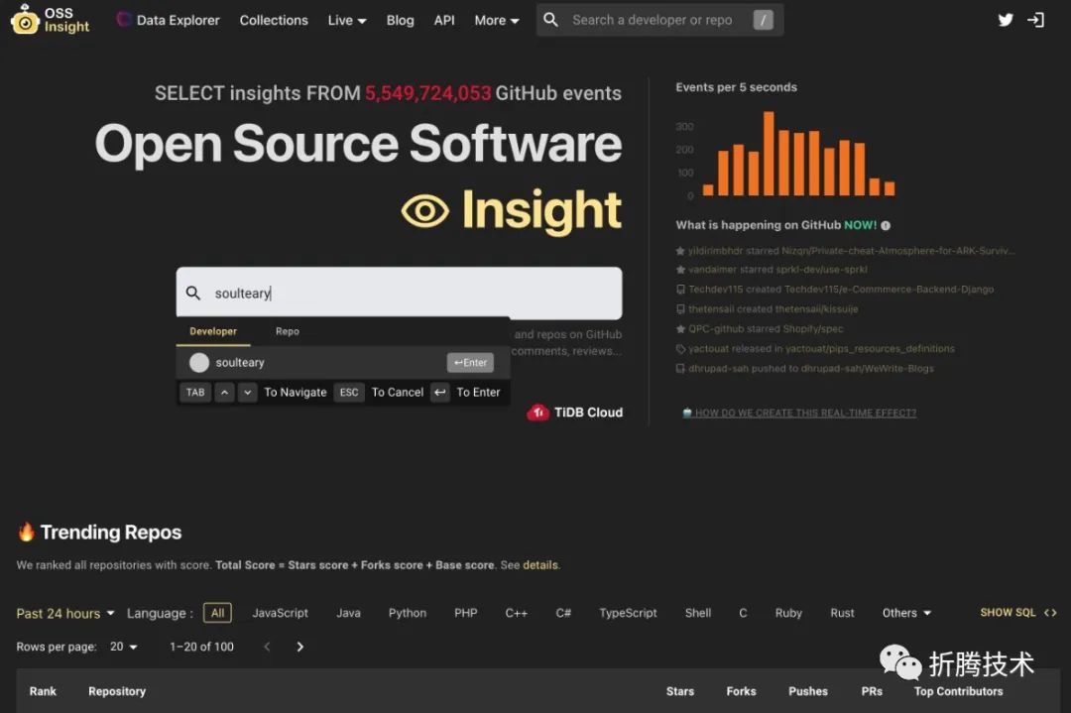Open the TiDB Cloud logo link

click(x=574, y=412)
